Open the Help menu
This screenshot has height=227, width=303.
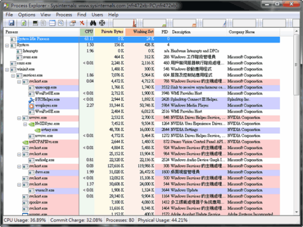(x=113, y=15)
